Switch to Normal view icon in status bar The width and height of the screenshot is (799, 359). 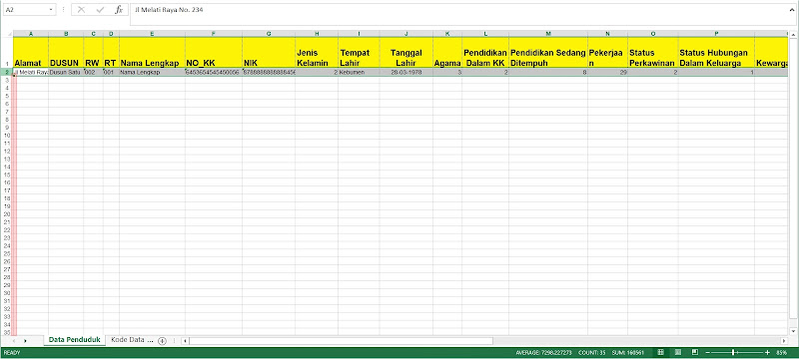(x=661, y=352)
